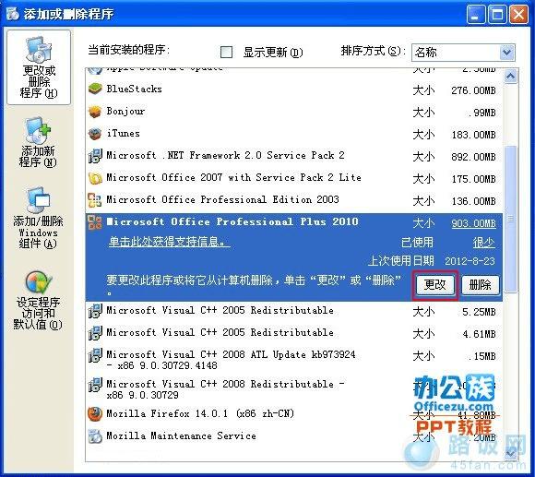The height and width of the screenshot is (477, 535).
Task: Open the support information link (单击此处获得支持信息)
Action: click(x=169, y=242)
